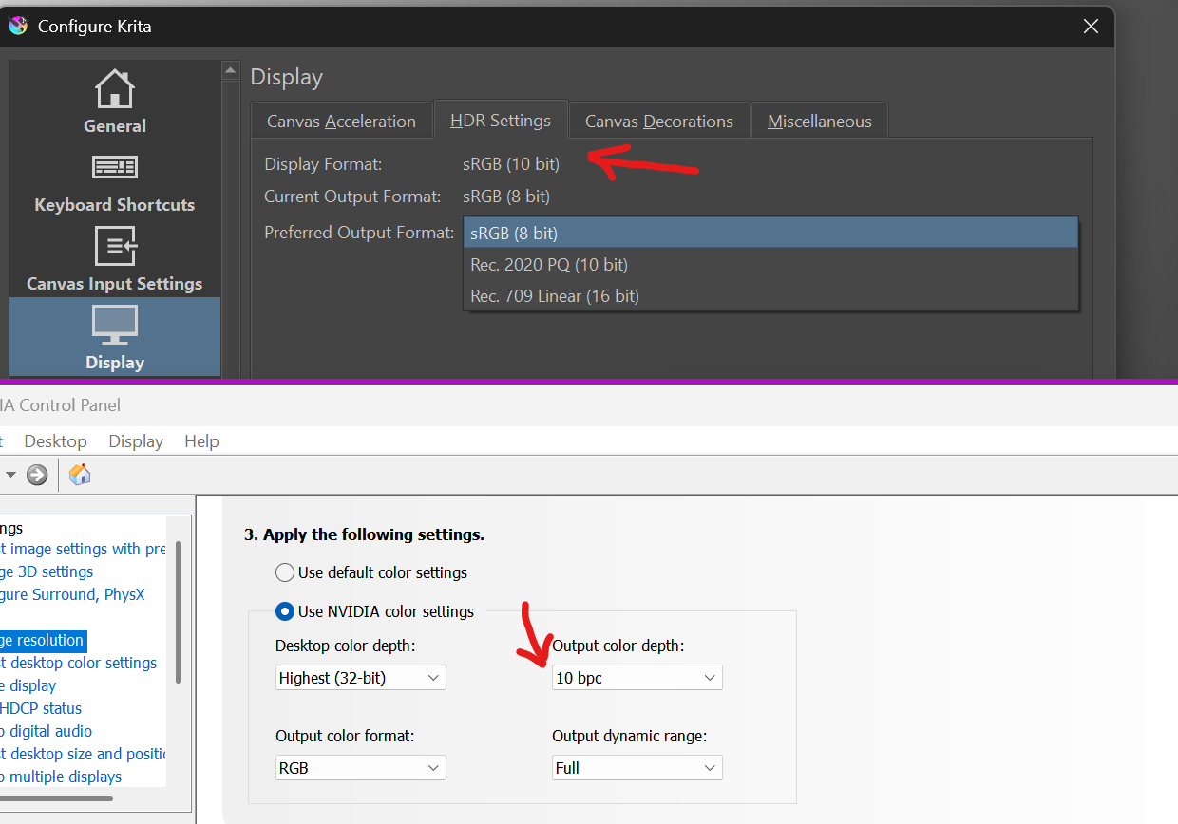This screenshot has height=824, width=1178.
Task: Close the Configure Krita dialog
Action: [1091, 27]
